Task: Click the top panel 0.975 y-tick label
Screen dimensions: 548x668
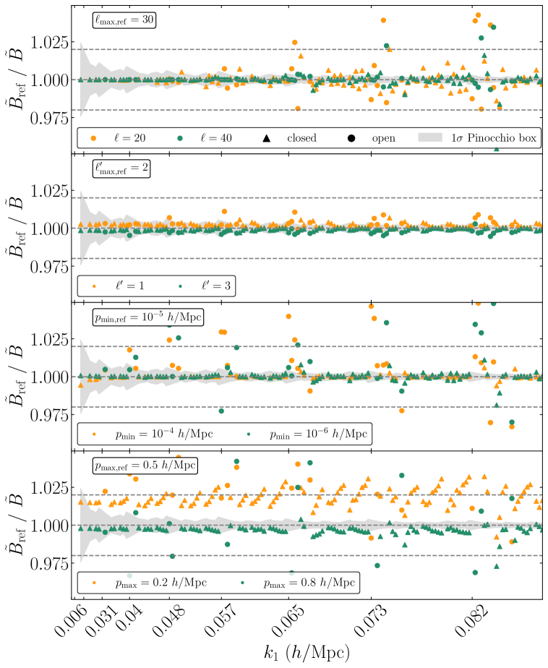Action: (x=49, y=118)
